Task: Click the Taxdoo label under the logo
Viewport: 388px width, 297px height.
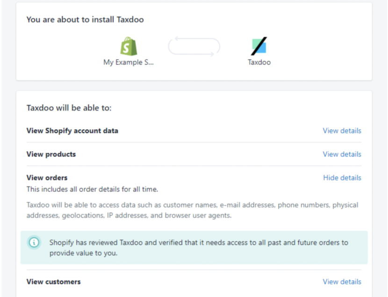Action: coord(259,62)
